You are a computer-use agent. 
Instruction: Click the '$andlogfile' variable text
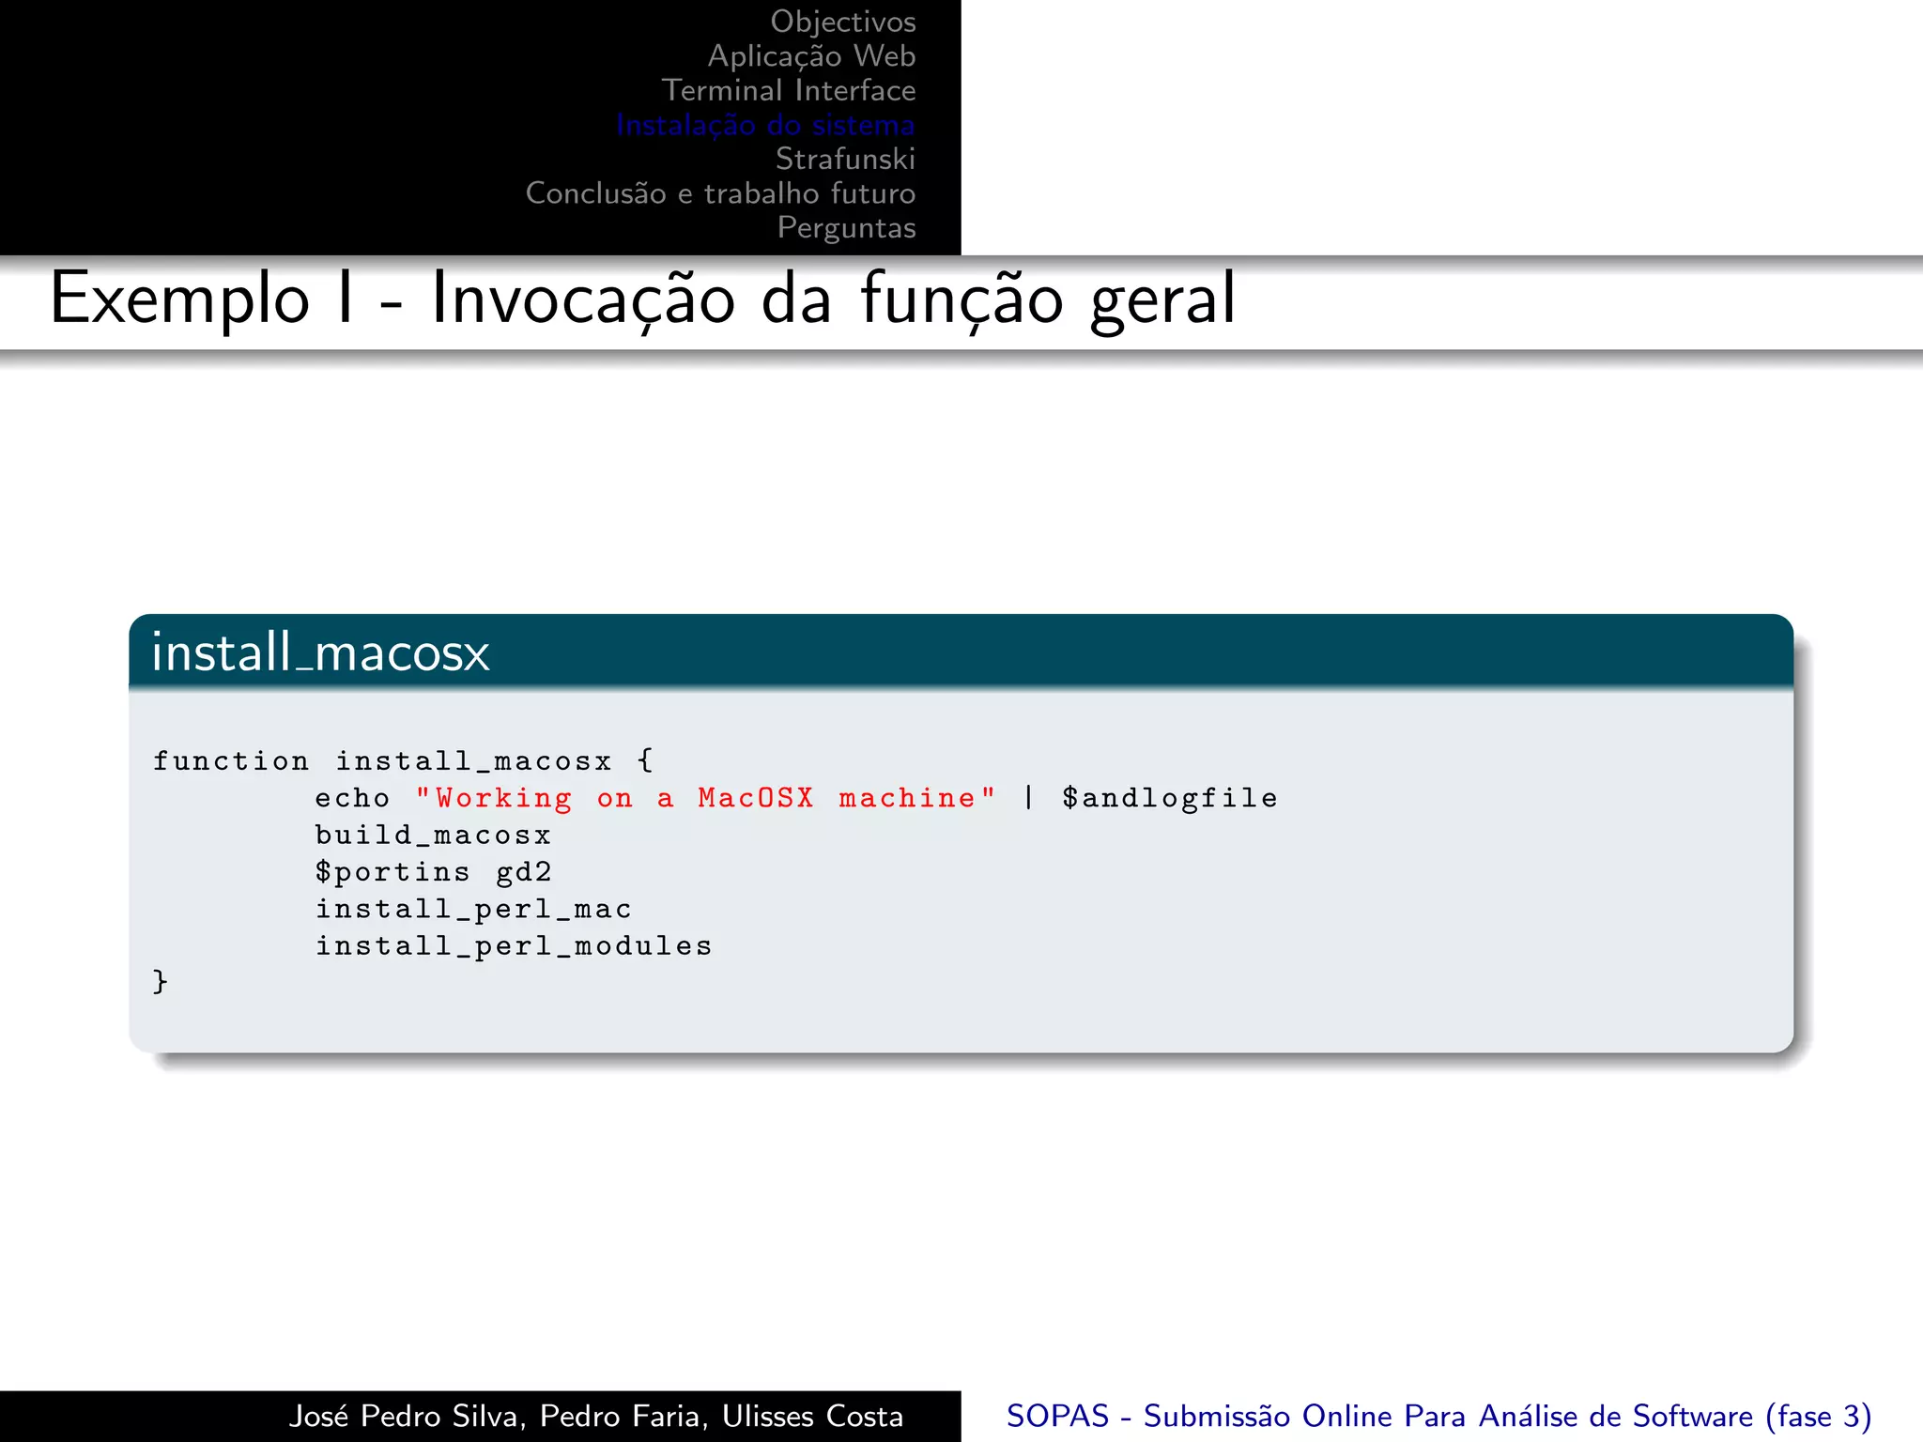[1170, 798]
